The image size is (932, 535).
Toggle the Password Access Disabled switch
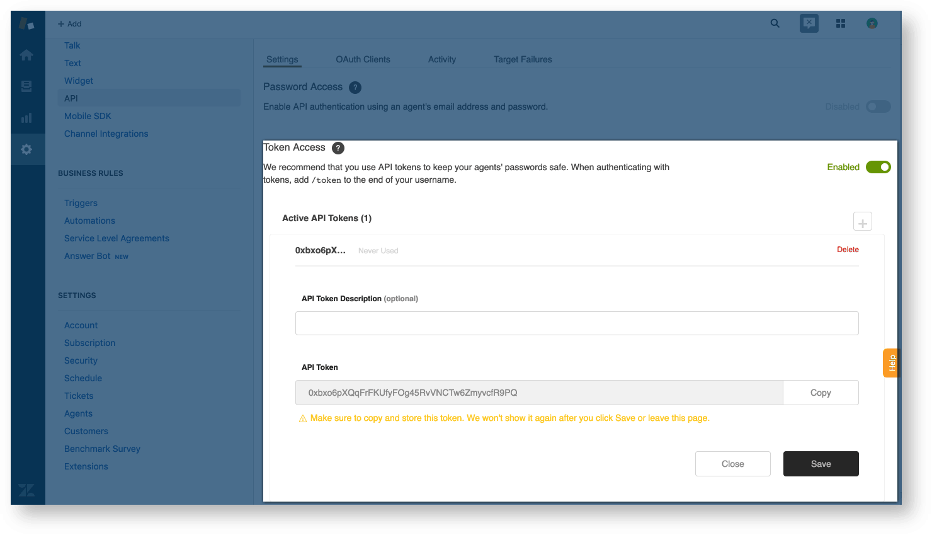click(878, 106)
